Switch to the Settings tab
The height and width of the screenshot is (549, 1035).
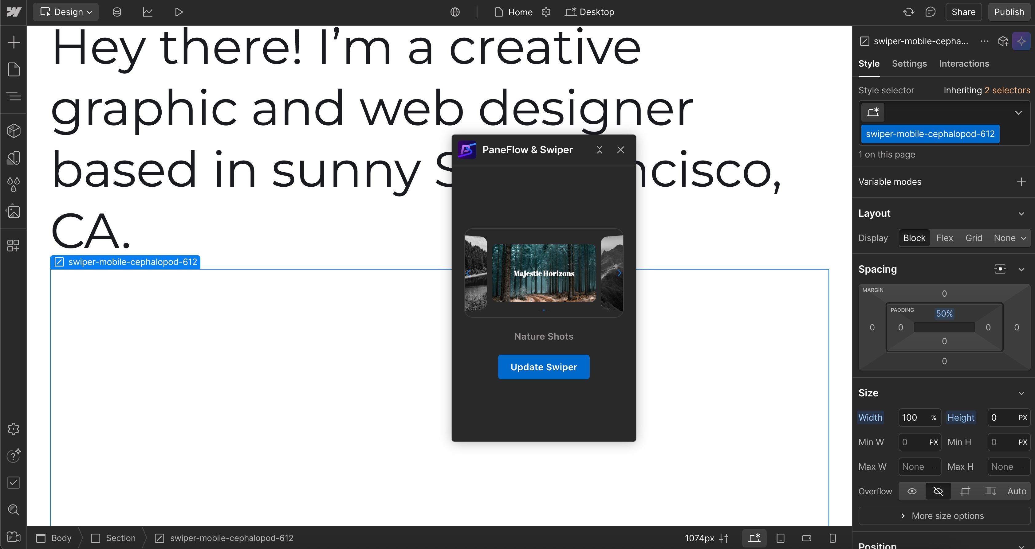click(909, 64)
